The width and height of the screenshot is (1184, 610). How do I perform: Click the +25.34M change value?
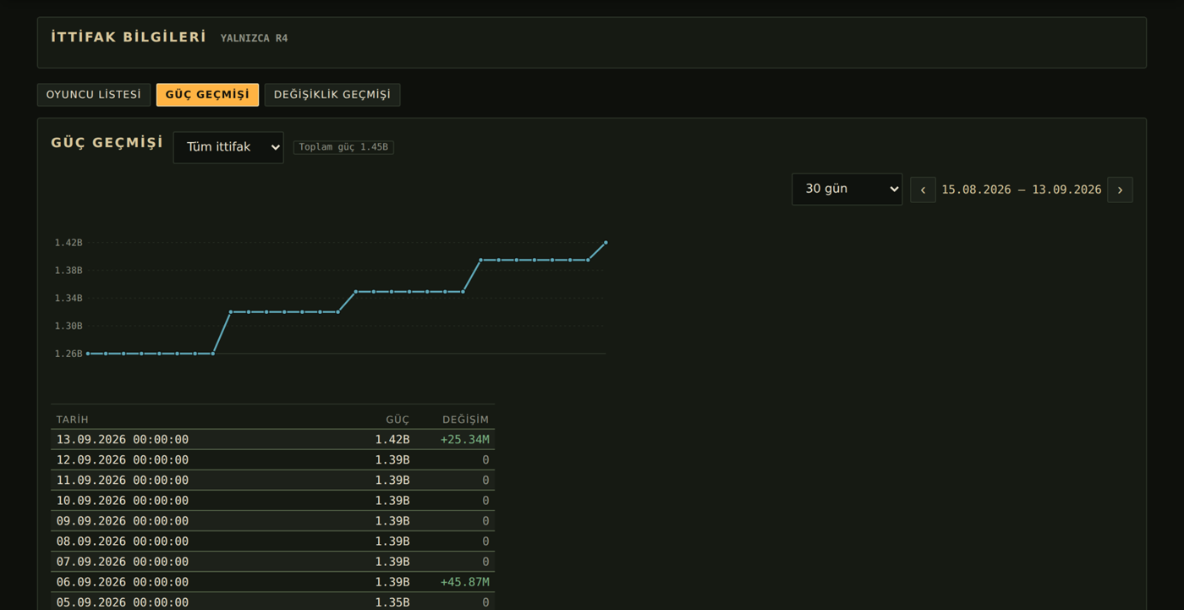[x=465, y=440]
